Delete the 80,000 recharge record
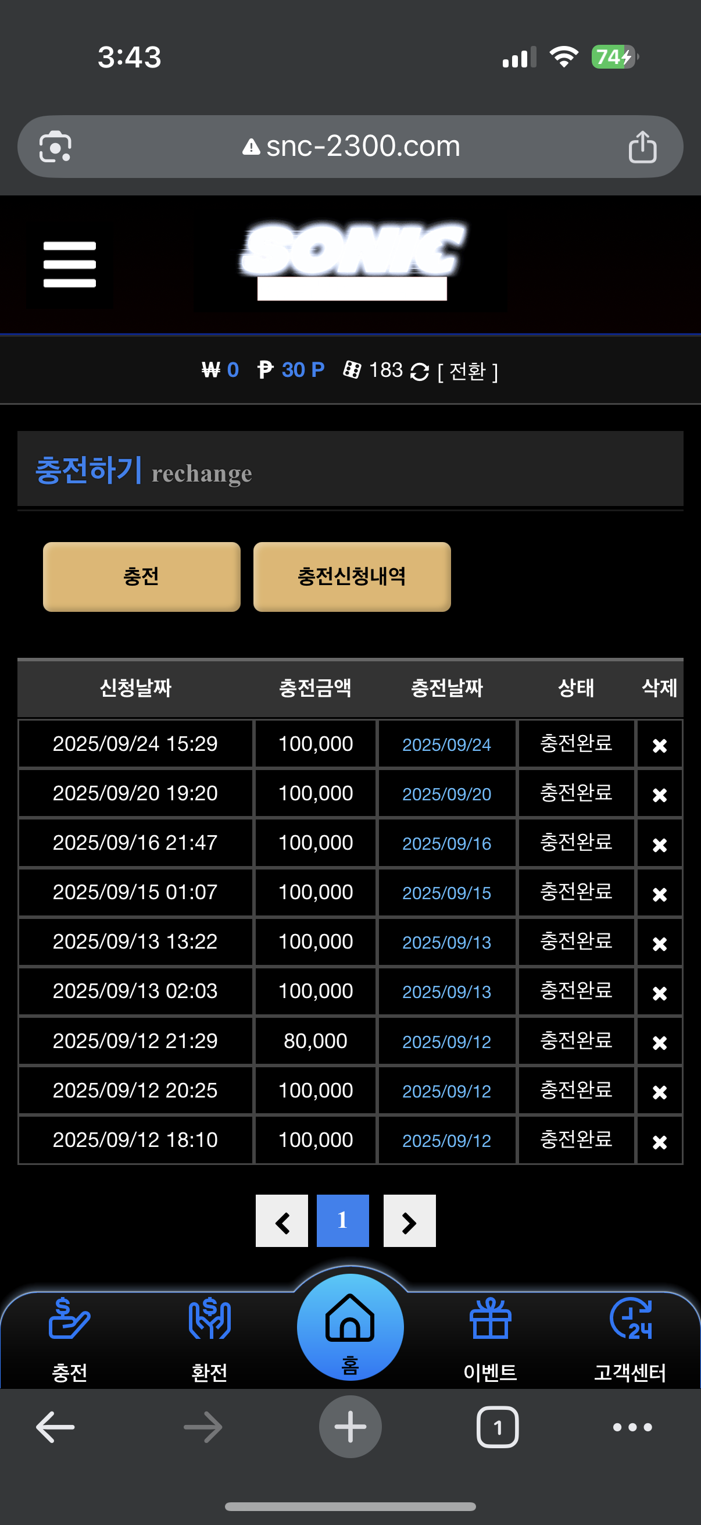The image size is (701, 1525). click(x=659, y=1042)
